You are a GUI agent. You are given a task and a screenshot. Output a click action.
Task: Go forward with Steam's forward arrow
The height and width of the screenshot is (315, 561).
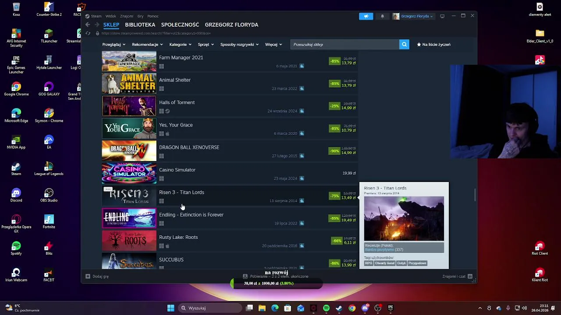click(x=97, y=25)
